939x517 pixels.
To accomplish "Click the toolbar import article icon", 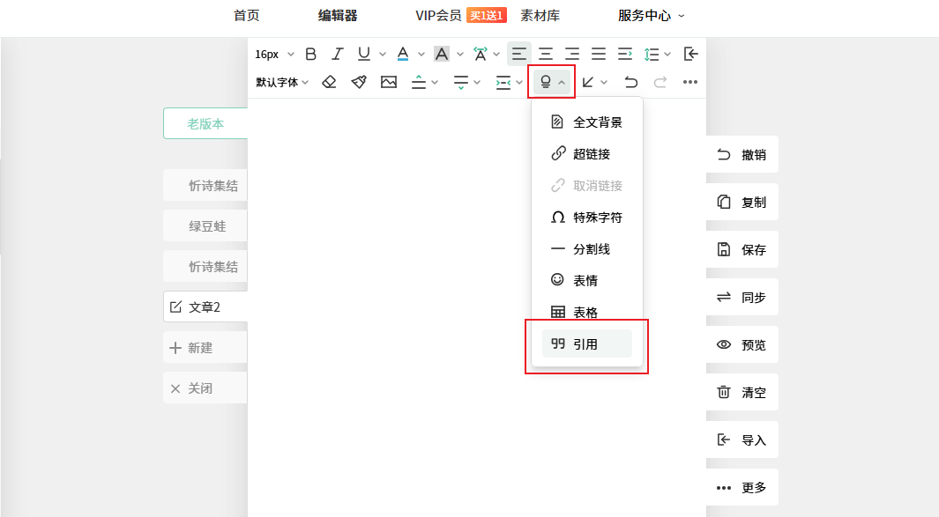I will [690, 55].
